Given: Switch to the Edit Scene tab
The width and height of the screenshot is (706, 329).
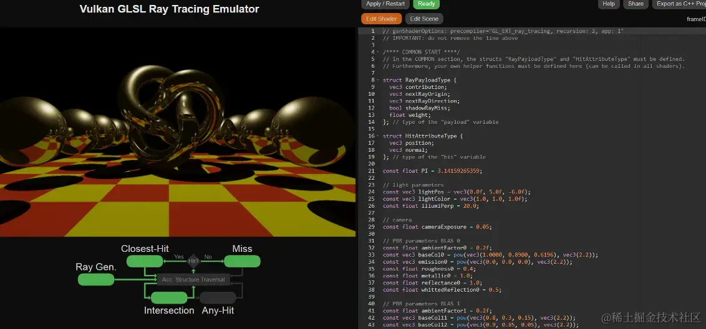Looking at the screenshot, I should click(x=424, y=19).
